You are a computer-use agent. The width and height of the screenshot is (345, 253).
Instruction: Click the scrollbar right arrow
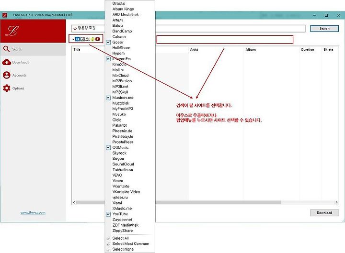[337, 202]
